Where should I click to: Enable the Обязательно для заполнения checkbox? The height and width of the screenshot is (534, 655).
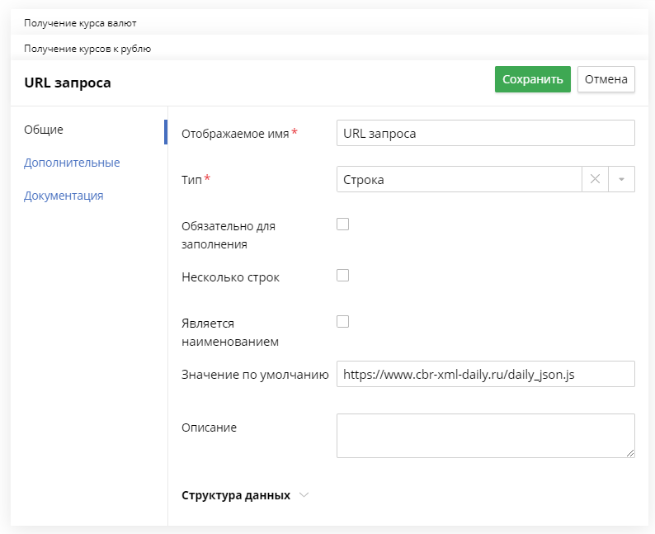pyautogui.click(x=342, y=224)
